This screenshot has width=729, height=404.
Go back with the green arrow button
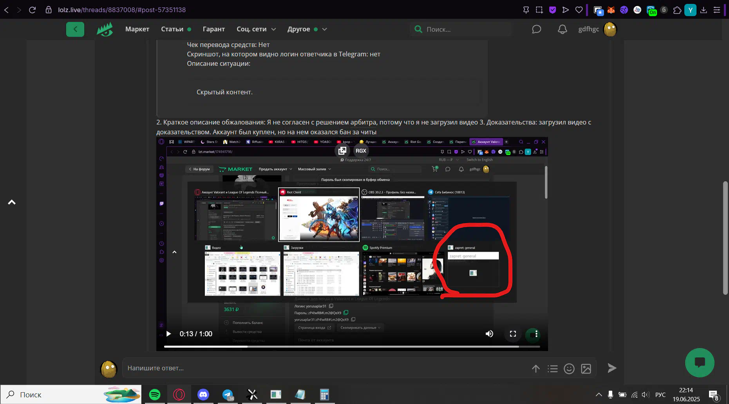(75, 29)
